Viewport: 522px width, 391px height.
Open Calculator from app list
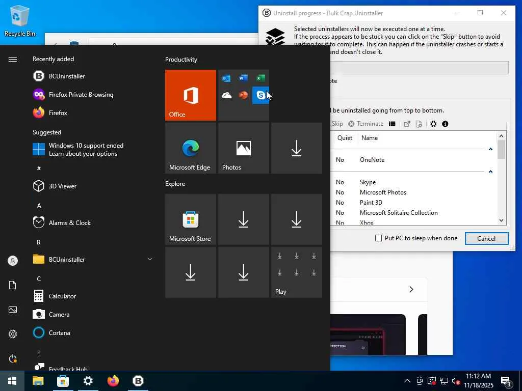pyautogui.click(x=55, y=296)
